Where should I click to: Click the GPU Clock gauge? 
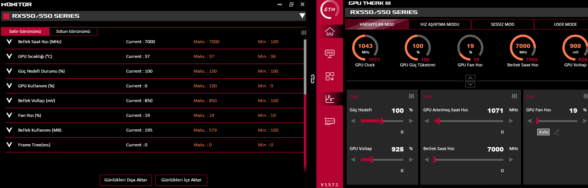point(365,48)
